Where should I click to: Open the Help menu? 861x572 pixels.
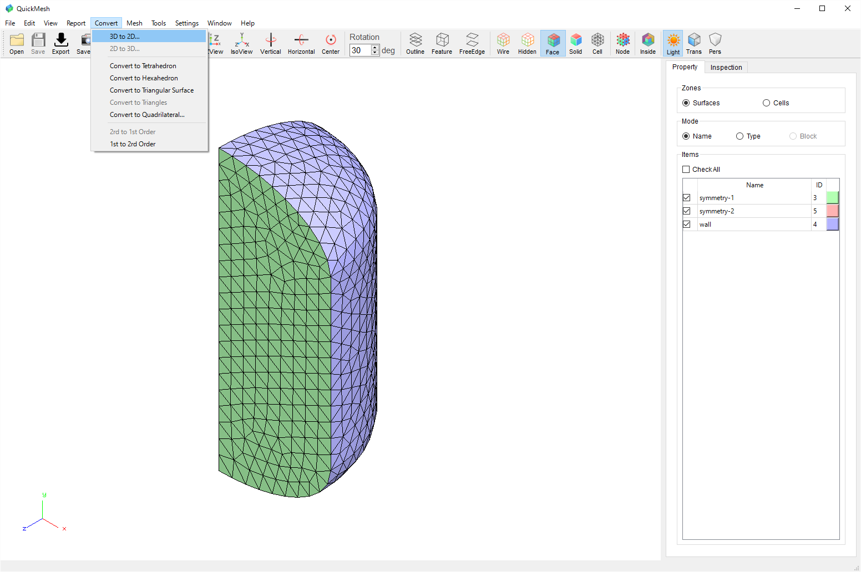point(247,23)
